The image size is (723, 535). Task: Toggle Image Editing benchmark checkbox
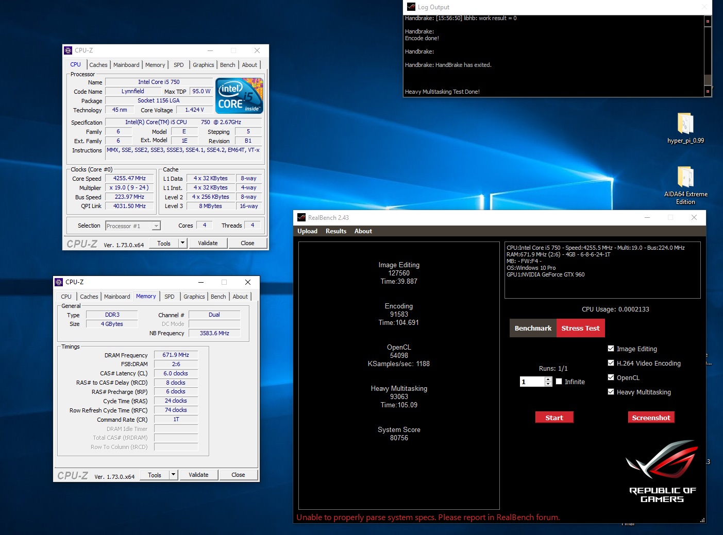tap(611, 349)
